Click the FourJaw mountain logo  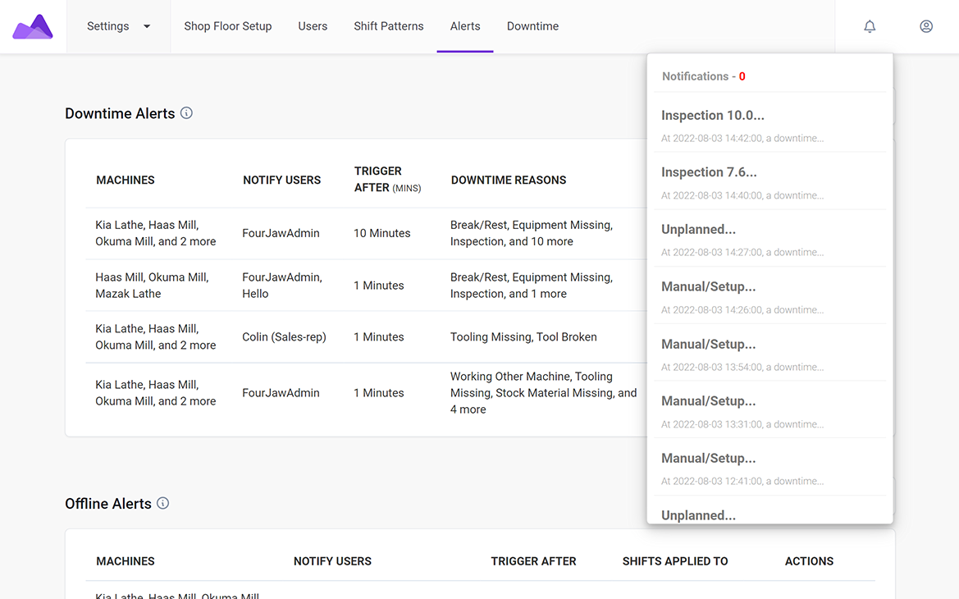pos(33,27)
